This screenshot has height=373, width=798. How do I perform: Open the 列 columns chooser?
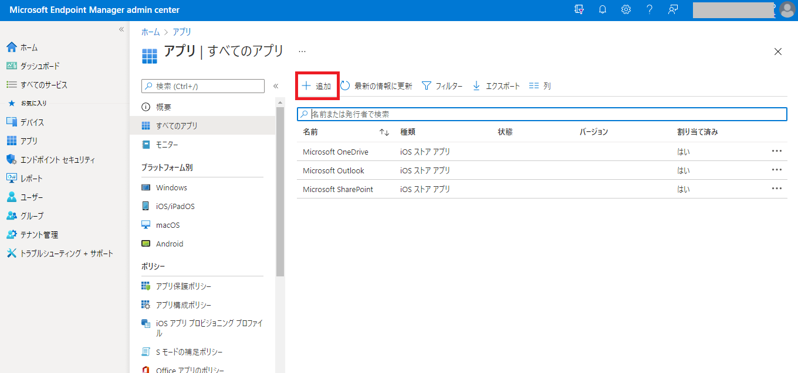pyautogui.click(x=540, y=86)
